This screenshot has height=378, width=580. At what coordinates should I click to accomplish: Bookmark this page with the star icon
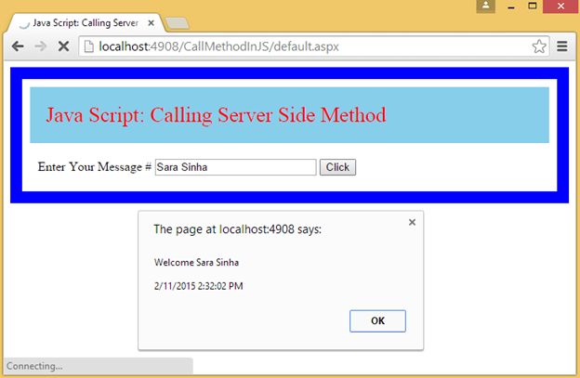539,46
